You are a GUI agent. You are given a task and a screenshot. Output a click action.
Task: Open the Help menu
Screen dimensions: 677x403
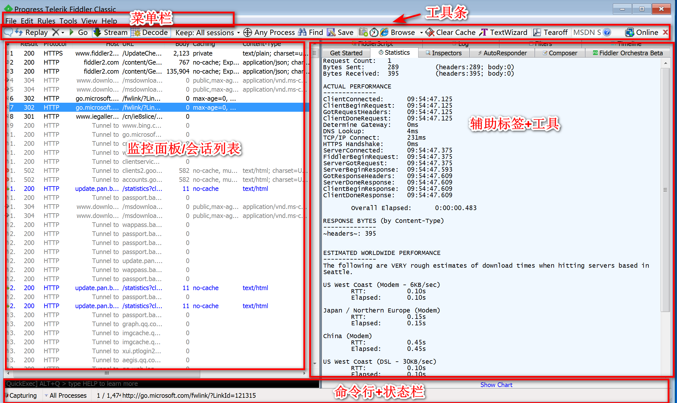pyautogui.click(x=109, y=21)
